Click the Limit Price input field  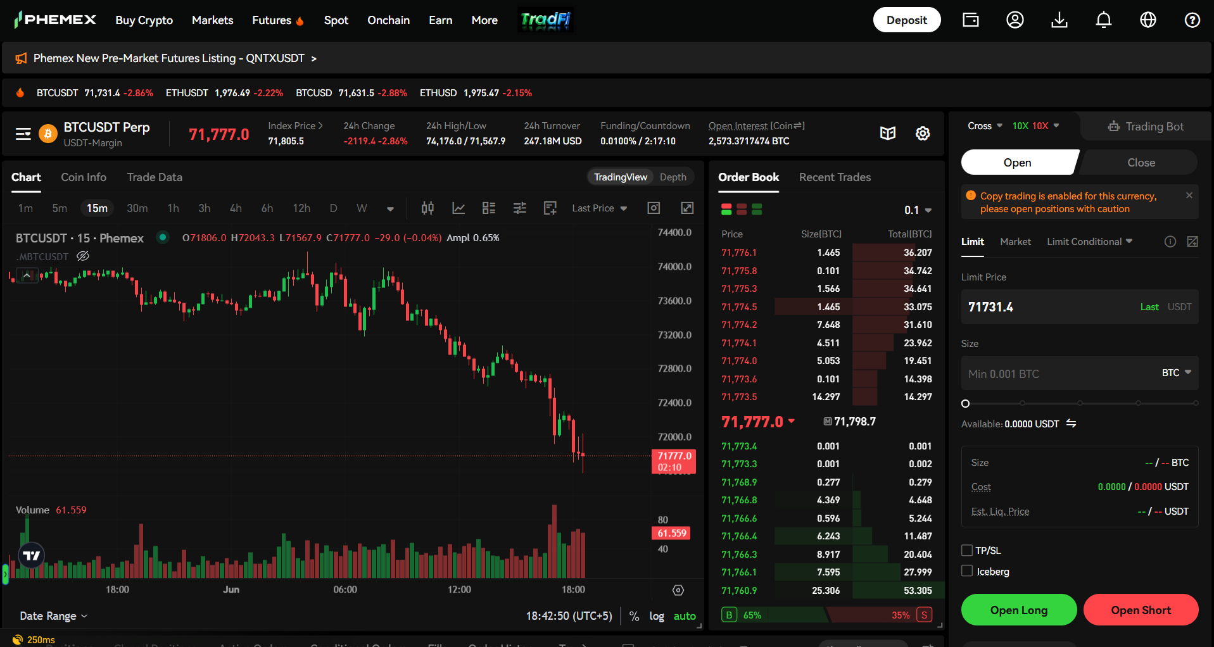click(1079, 307)
